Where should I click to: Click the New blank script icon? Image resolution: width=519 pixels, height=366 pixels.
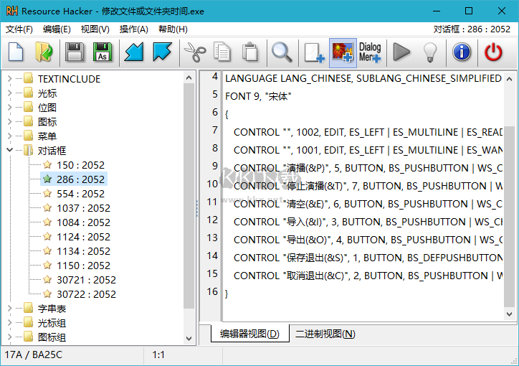[16, 52]
